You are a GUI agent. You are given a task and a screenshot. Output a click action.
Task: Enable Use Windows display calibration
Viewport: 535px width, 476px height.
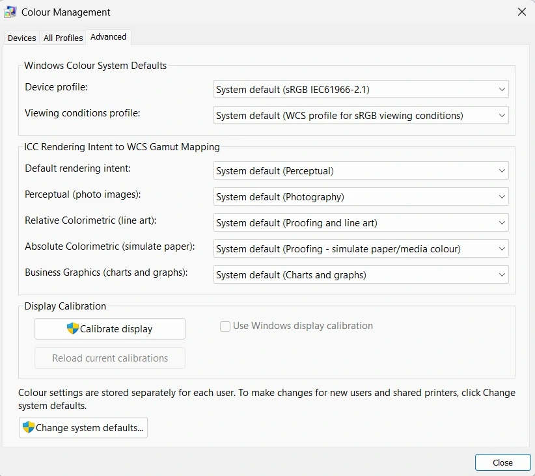(225, 326)
